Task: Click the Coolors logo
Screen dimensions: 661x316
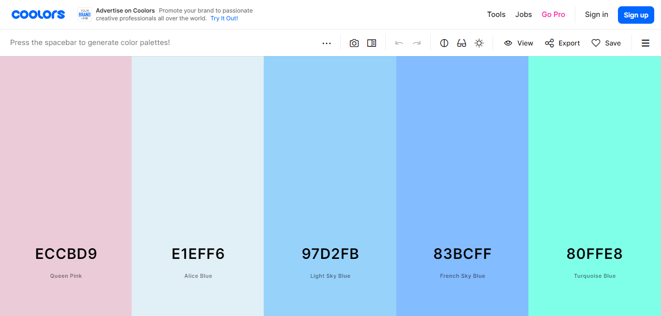Action: 38,15
